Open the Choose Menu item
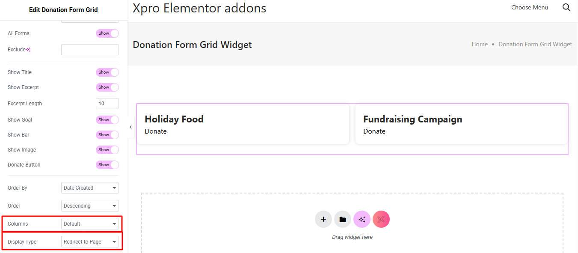The height and width of the screenshot is (253, 578). click(529, 7)
